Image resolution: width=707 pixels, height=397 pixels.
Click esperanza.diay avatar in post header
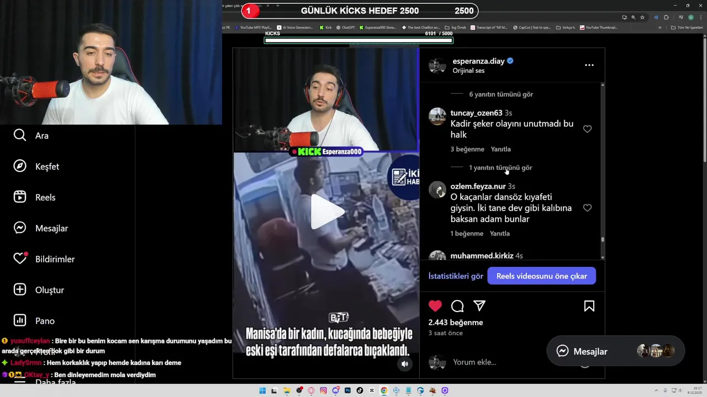[437, 65]
